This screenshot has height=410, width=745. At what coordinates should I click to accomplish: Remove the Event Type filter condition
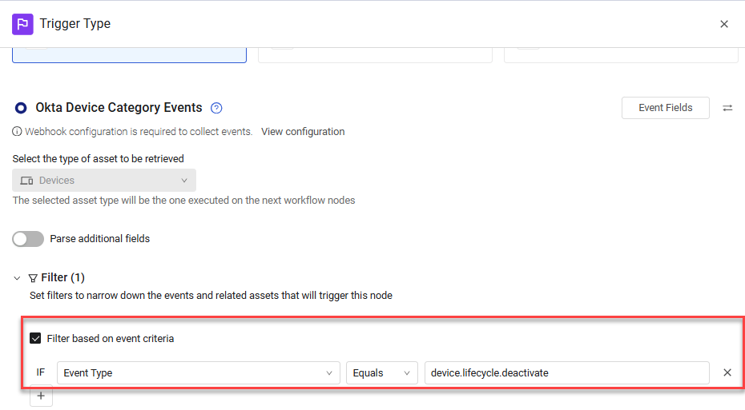(x=727, y=372)
